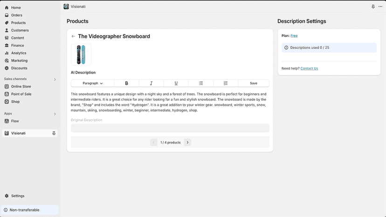The image size is (386, 217).
Task: Toggle italic formatting
Action: pos(151,83)
